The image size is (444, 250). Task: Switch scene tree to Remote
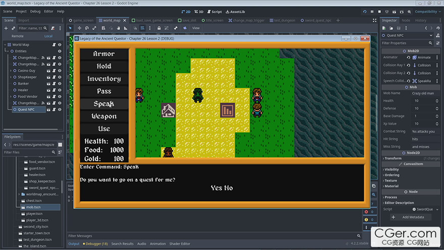pyautogui.click(x=18, y=36)
